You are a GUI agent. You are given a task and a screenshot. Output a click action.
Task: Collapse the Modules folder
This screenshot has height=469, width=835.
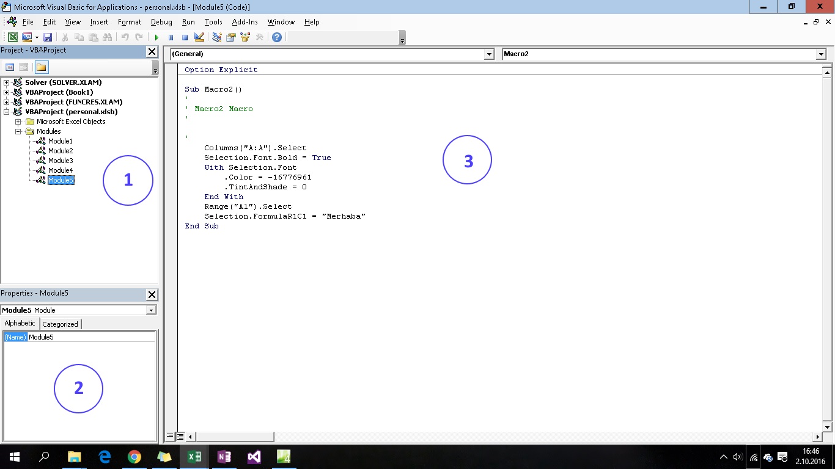(x=18, y=131)
